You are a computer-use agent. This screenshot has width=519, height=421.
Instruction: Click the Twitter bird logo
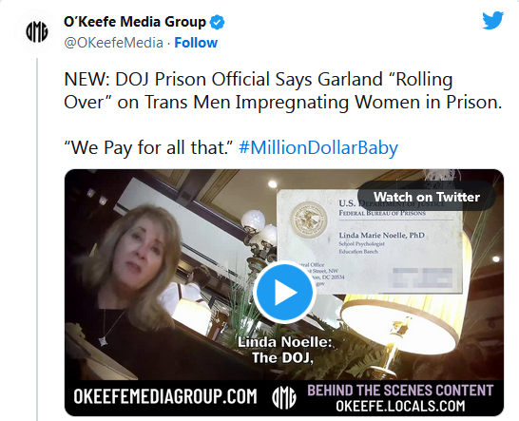coord(492,21)
